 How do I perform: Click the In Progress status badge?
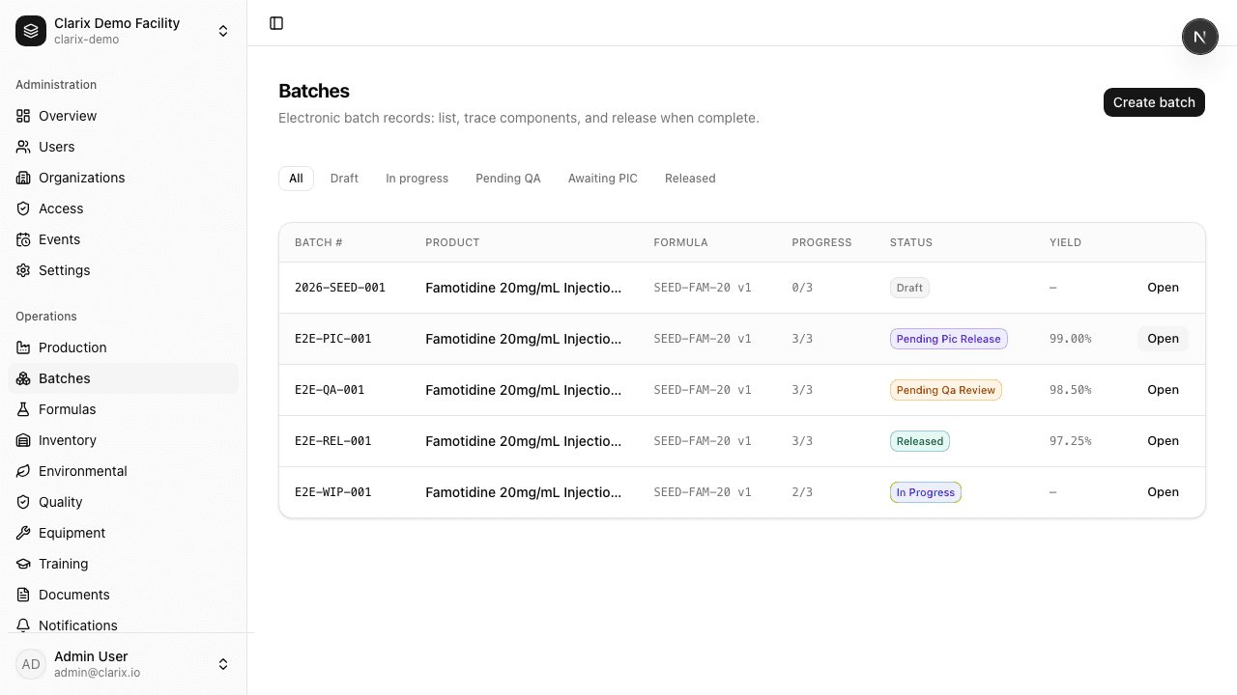(925, 492)
